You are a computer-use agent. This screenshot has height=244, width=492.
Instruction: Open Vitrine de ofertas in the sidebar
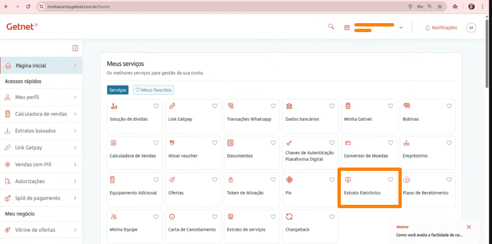point(41,229)
